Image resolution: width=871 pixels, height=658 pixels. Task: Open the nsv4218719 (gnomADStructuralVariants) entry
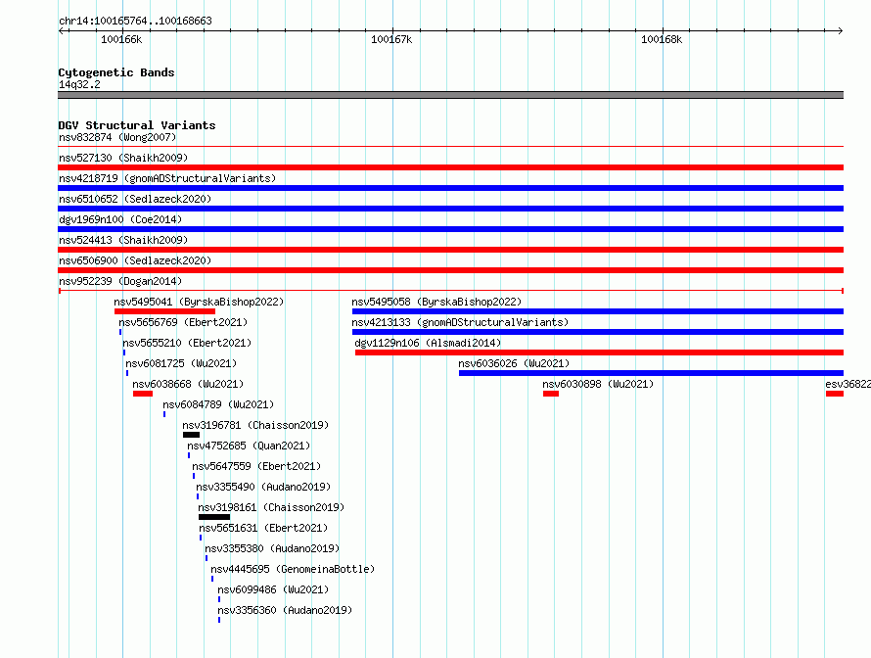click(167, 178)
